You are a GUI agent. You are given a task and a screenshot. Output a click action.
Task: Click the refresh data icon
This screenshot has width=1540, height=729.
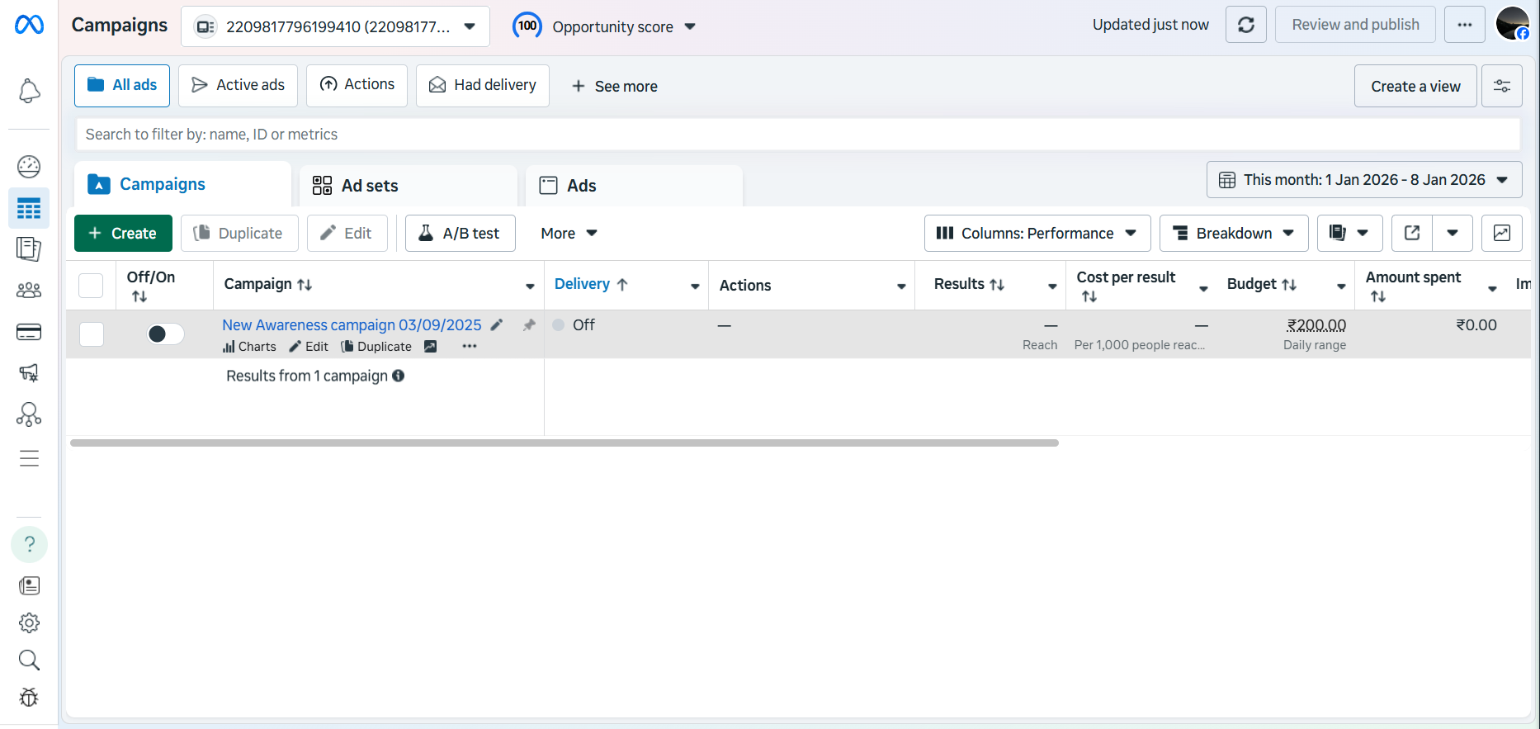[1245, 25]
